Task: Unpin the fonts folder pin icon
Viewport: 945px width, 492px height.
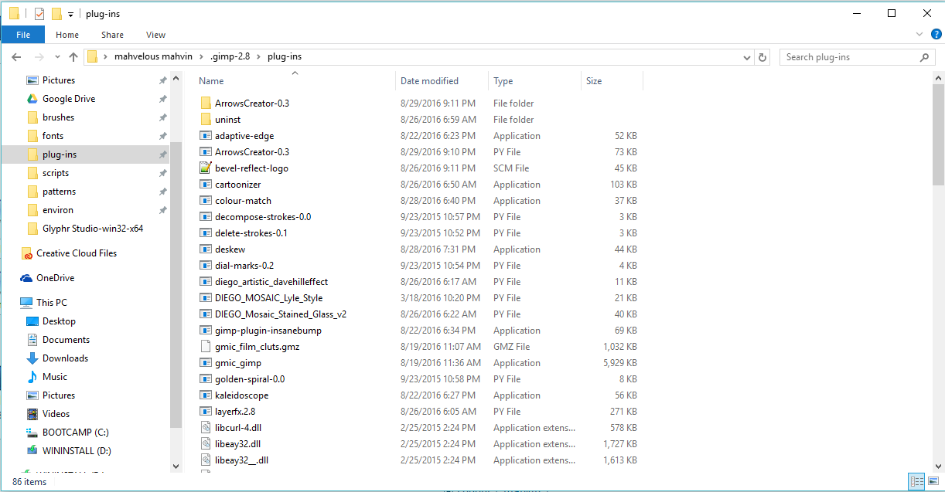Action: click(162, 136)
